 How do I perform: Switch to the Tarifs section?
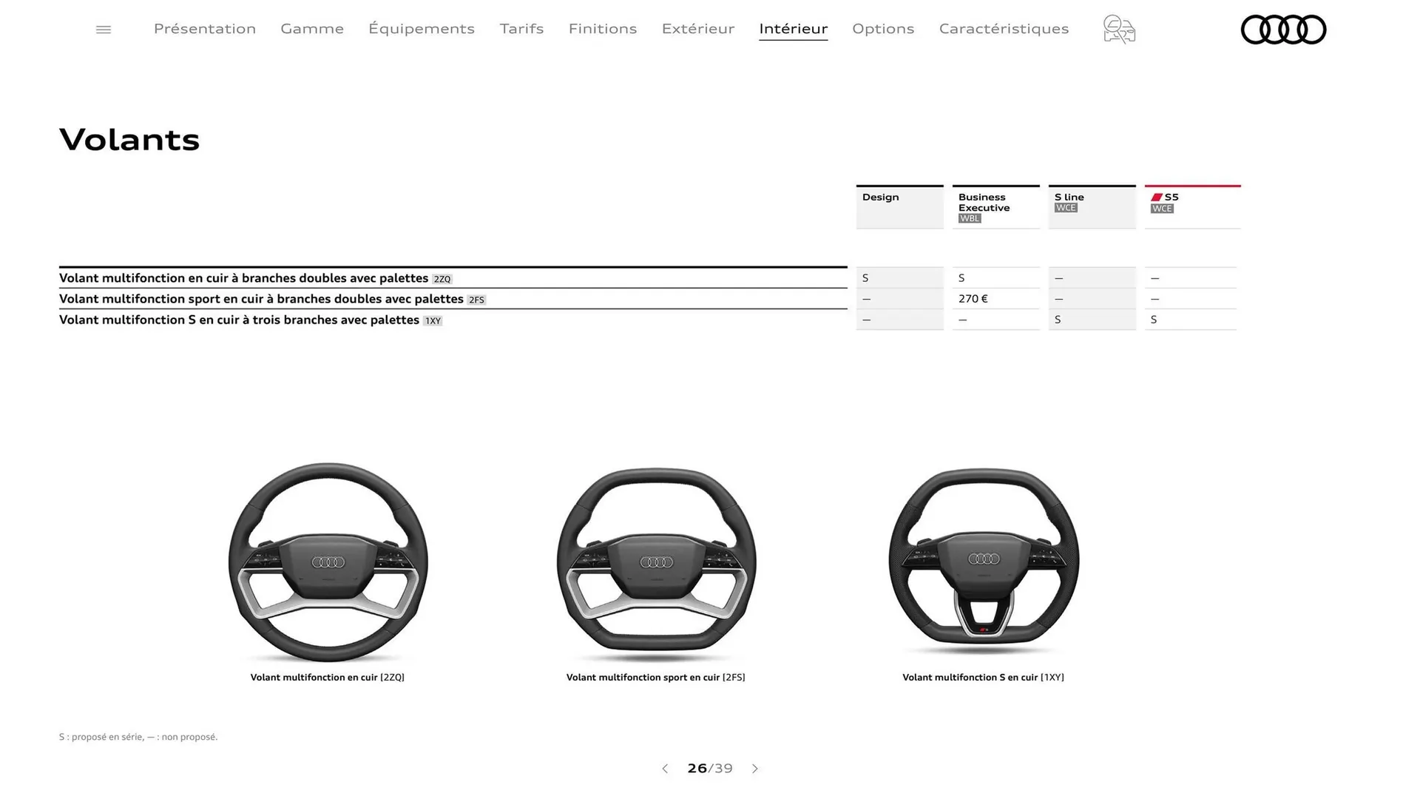521,29
